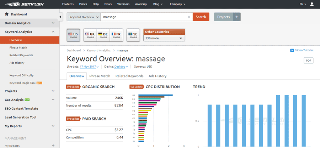Open the Keyword Overview report type dropdown

(x=84, y=17)
